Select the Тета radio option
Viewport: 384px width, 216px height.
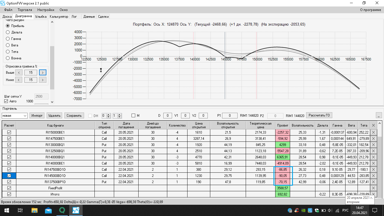[x=8, y=52]
